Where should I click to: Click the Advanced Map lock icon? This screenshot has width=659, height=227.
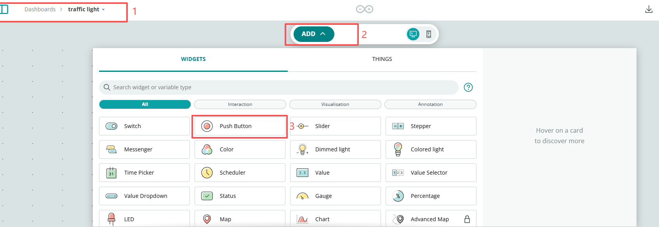click(467, 219)
